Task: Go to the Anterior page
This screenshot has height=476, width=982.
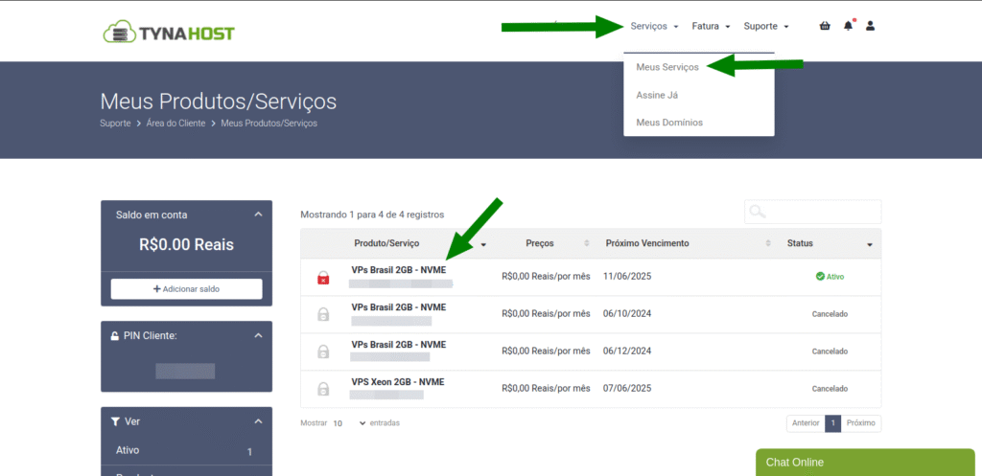Action: pyautogui.click(x=806, y=423)
